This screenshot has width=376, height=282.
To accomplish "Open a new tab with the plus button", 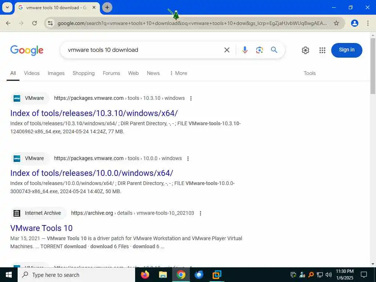I will tap(107, 7).
